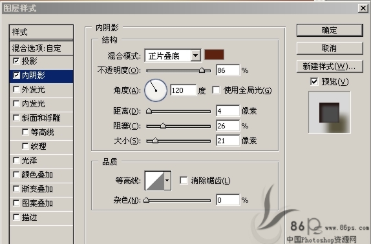Enable the 光泽 satin checkbox

point(16,160)
